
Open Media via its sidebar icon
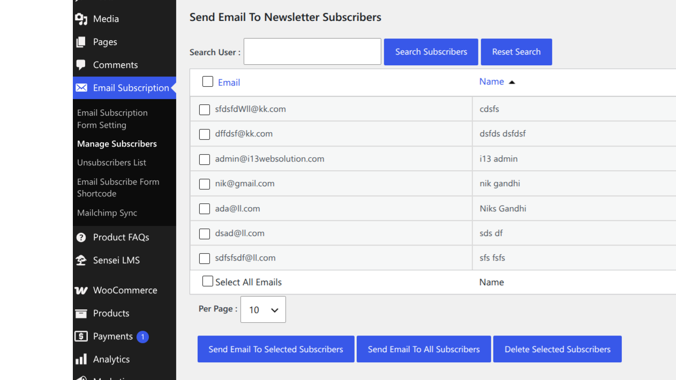(81, 19)
